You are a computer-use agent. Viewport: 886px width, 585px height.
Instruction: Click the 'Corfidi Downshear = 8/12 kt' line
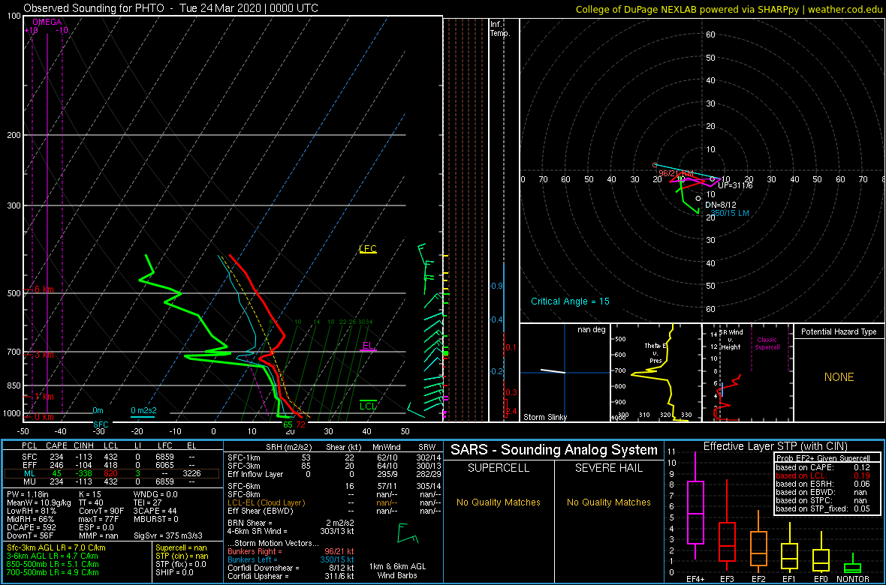(291, 568)
